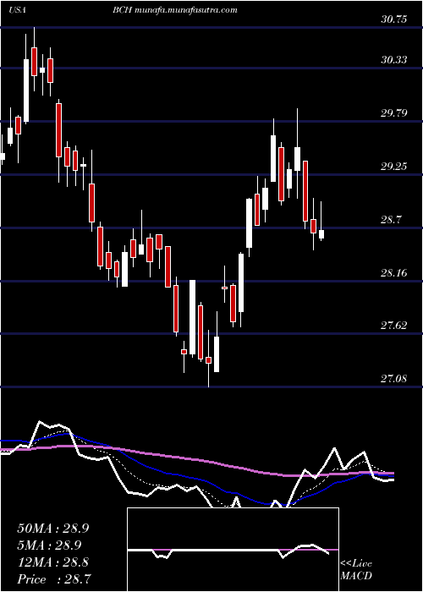This screenshot has width=423, height=592.
Task: Click the 30.75 price axis label
Action: tap(394, 19)
